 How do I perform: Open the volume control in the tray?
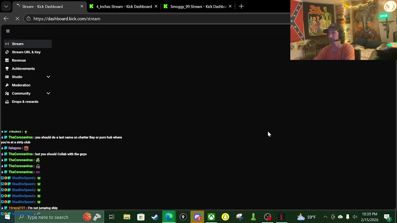355,217
